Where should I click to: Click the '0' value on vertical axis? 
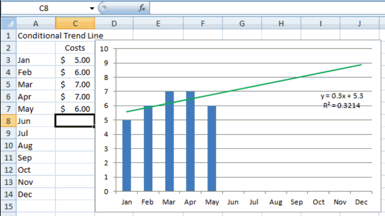[106, 191]
